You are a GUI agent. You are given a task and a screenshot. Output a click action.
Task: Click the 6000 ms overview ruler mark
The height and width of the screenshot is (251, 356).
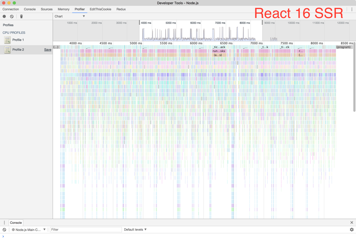pos(196,23)
